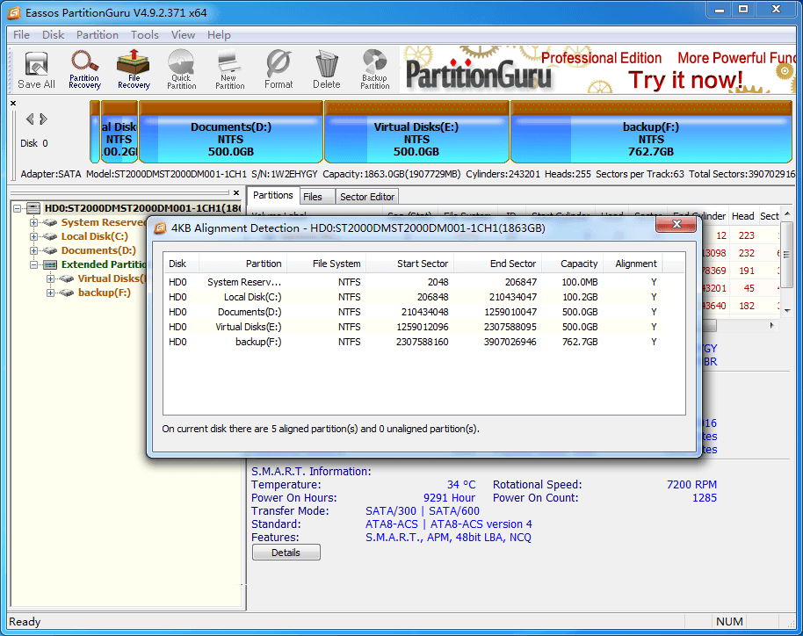Launch Partition Recovery tool

[x=84, y=69]
